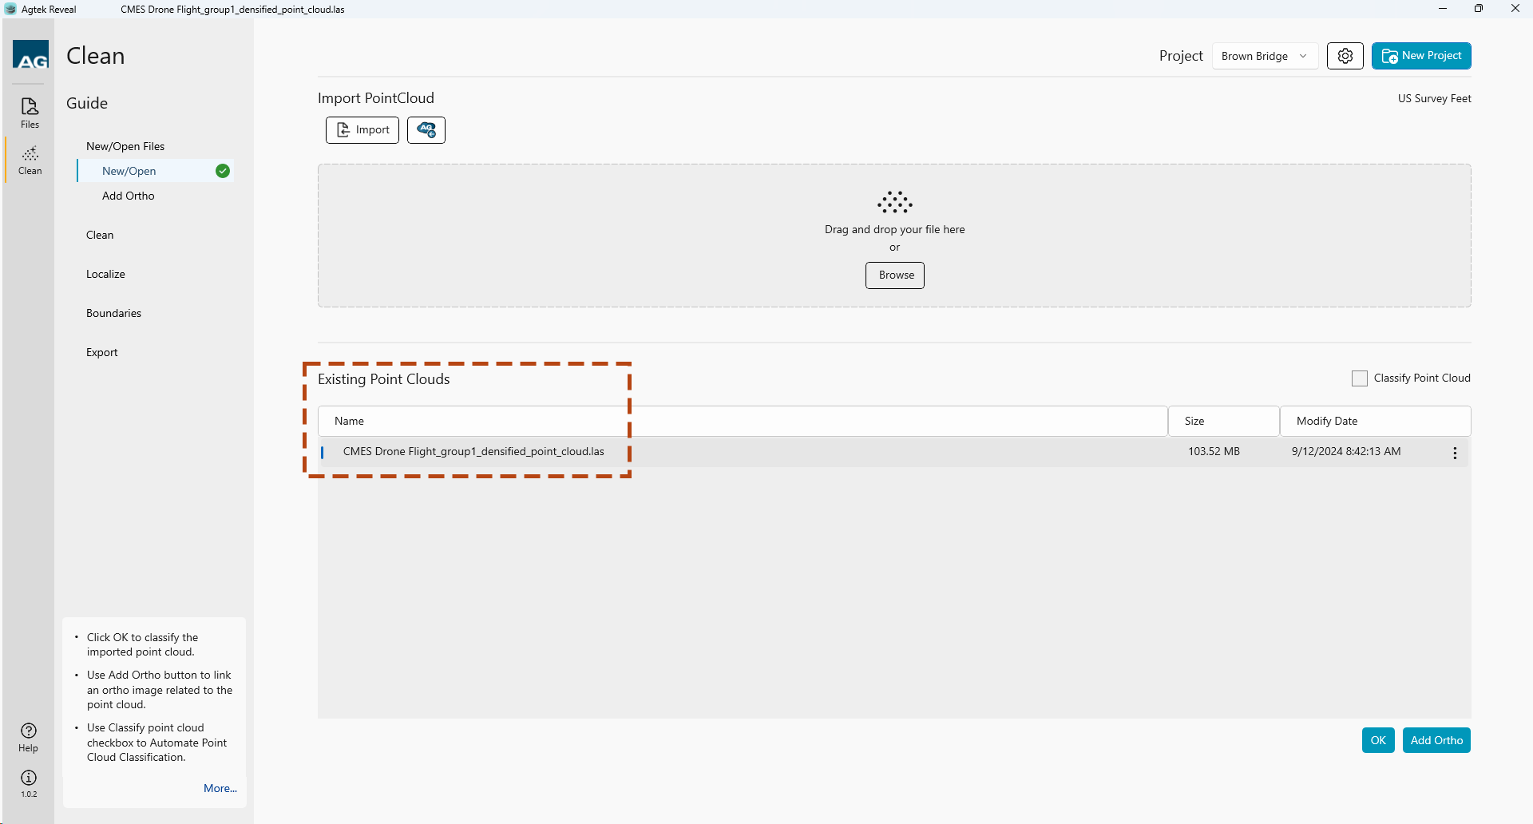The image size is (1533, 824).
Task: Select New/Open Files in Guide
Action: click(125, 146)
